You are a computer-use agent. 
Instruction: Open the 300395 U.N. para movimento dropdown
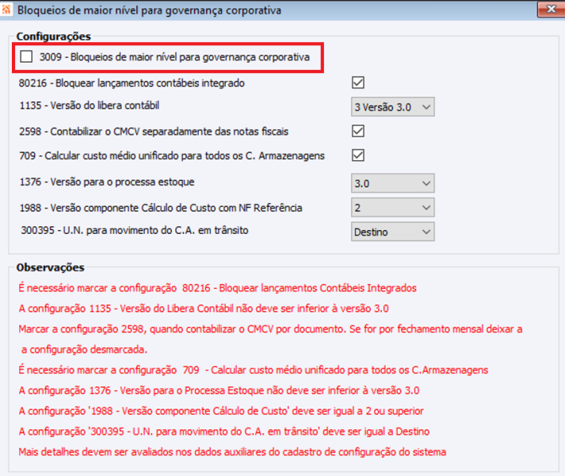click(393, 232)
